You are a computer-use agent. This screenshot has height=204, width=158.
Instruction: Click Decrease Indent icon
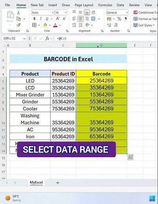pos(74,25)
